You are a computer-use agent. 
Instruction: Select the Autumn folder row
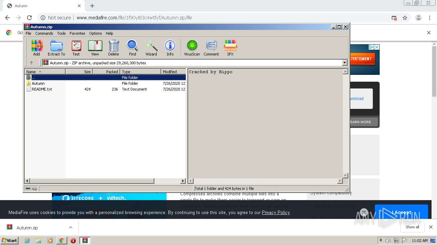(x=105, y=83)
